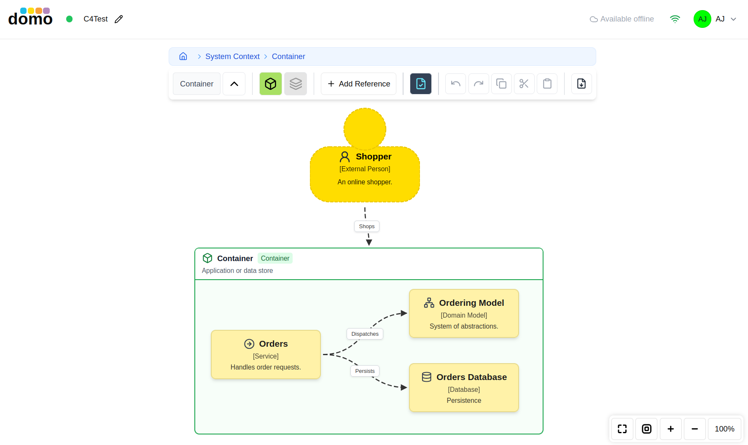Click 'An online shopper.' description
Image resolution: width=748 pixels, height=445 pixels.
click(365, 182)
